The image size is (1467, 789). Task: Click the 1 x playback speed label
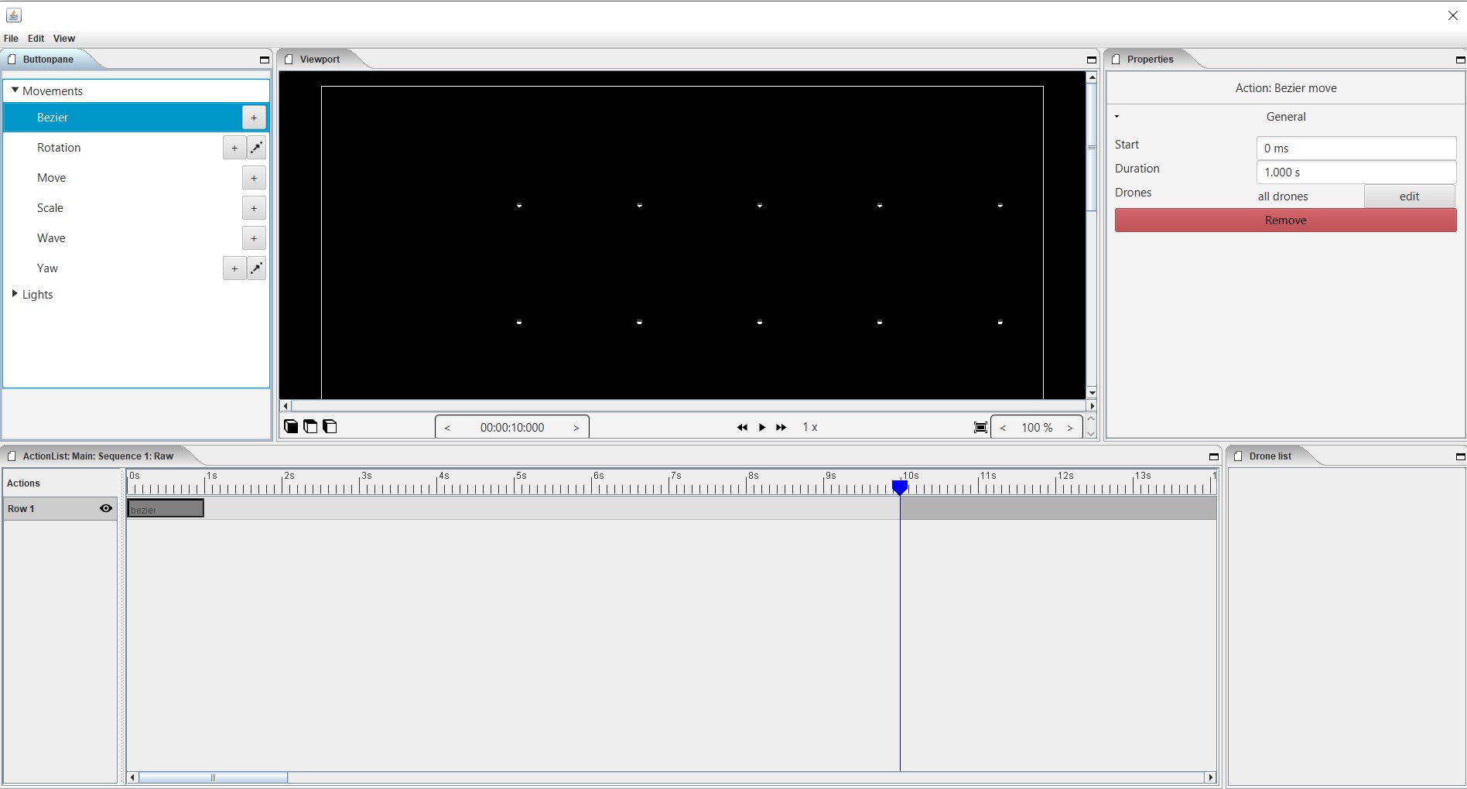(x=810, y=427)
